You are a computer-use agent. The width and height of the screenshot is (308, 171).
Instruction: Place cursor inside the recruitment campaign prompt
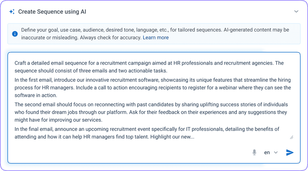click(154, 100)
